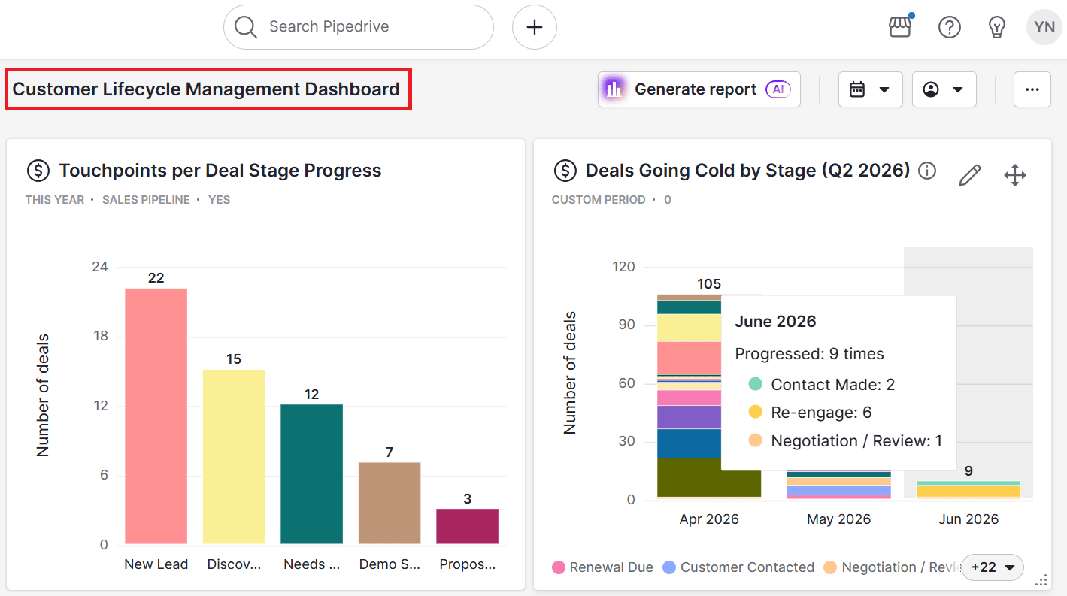Open the lightbulb tips icon
The width and height of the screenshot is (1067, 596).
pyautogui.click(x=996, y=27)
